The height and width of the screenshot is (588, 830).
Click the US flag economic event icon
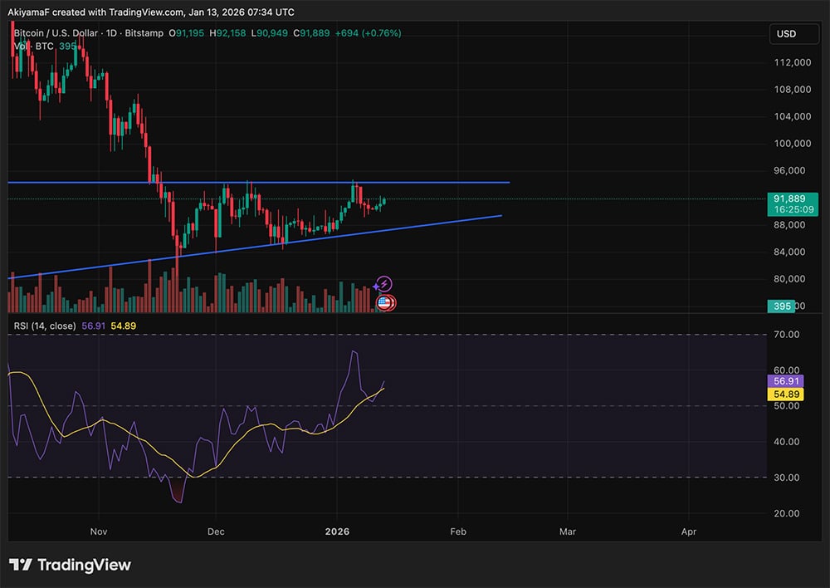[384, 302]
